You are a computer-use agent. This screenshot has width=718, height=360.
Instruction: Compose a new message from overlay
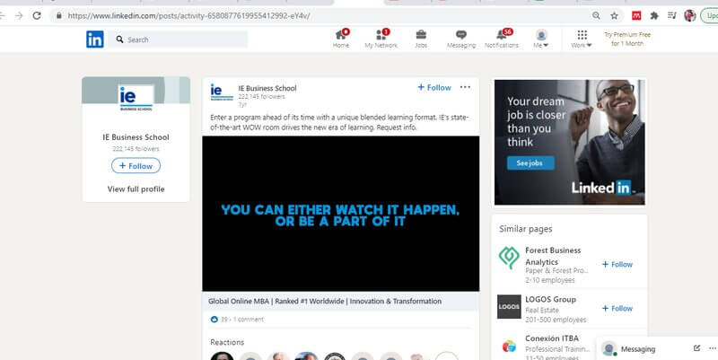point(696,348)
